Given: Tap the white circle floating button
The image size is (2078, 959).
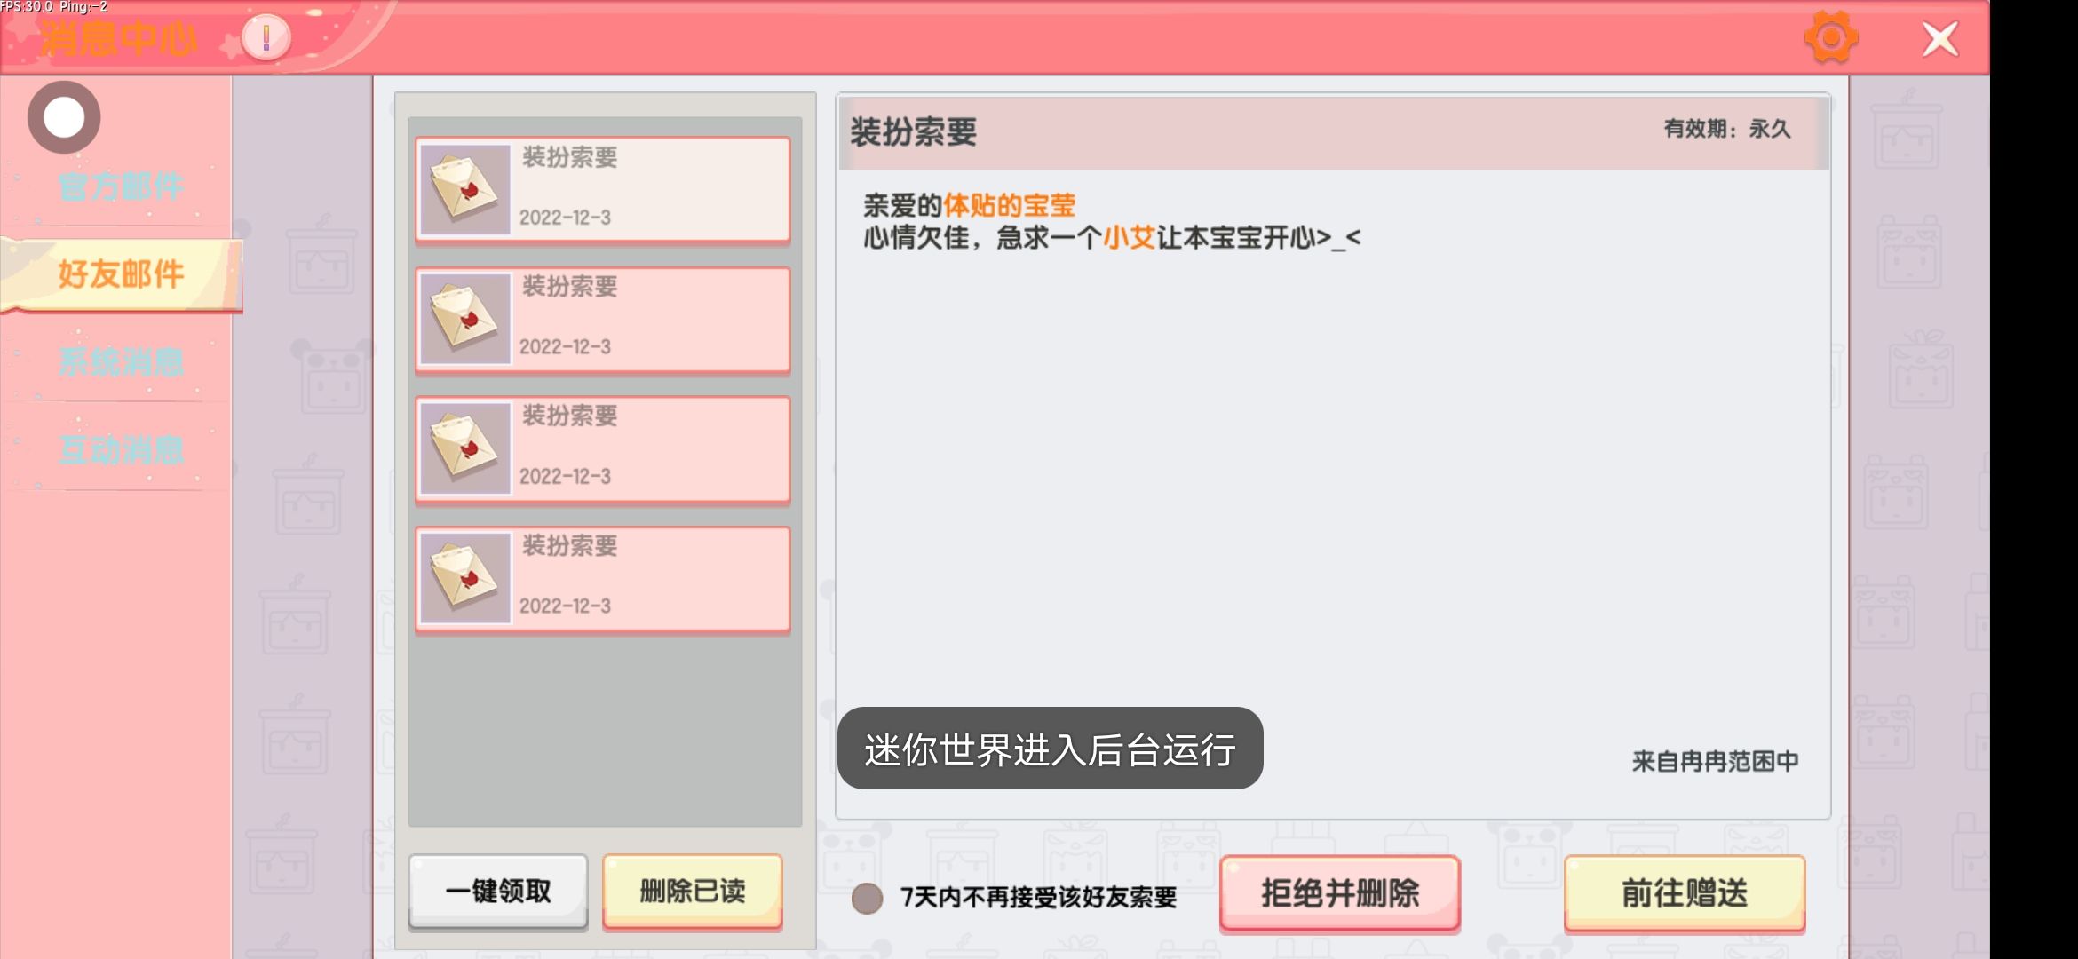Looking at the screenshot, I should [64, 117].
